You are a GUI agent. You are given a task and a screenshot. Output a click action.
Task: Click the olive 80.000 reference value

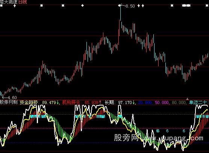(179, 103)
